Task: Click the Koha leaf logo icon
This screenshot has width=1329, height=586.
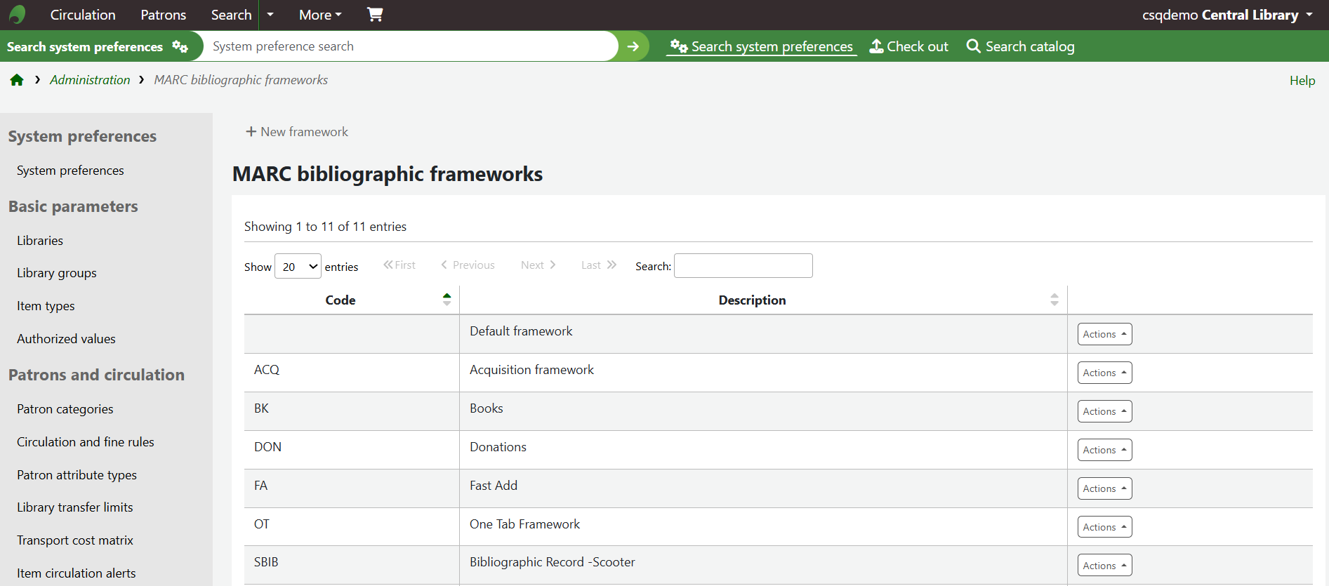Action: (18, 15)
